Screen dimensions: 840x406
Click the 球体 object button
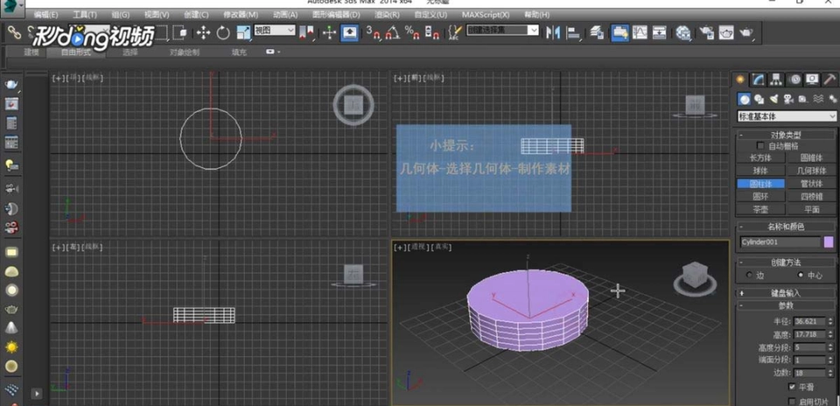[761, 171]
